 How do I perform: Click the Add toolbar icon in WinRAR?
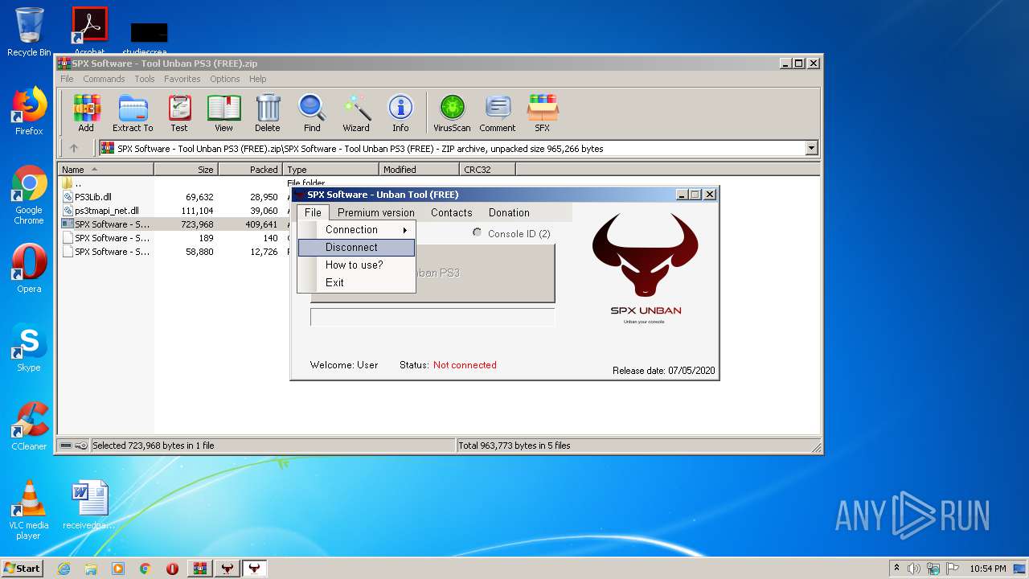coord(86,113)
